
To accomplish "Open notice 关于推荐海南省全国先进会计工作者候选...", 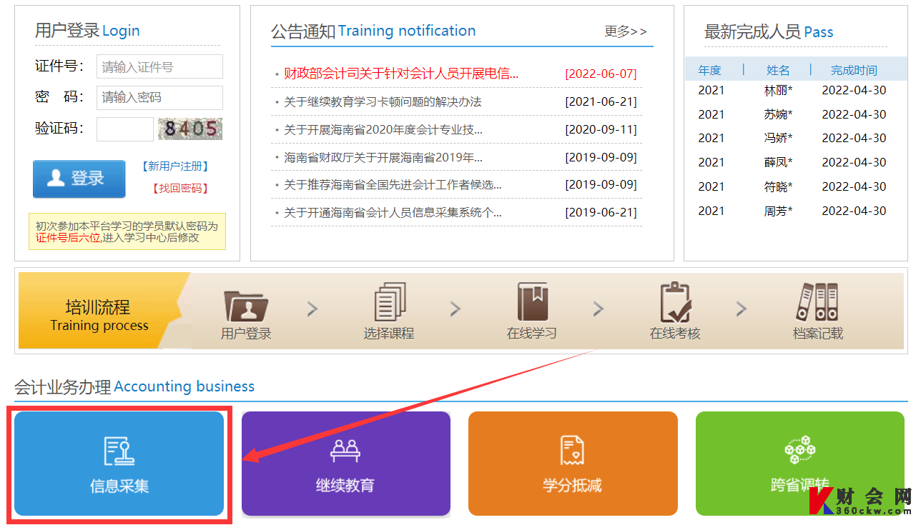I will click(x=393, y=184).
